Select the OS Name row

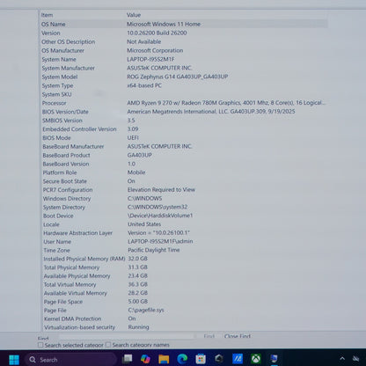pyautogui.click(x=184, y=24)
